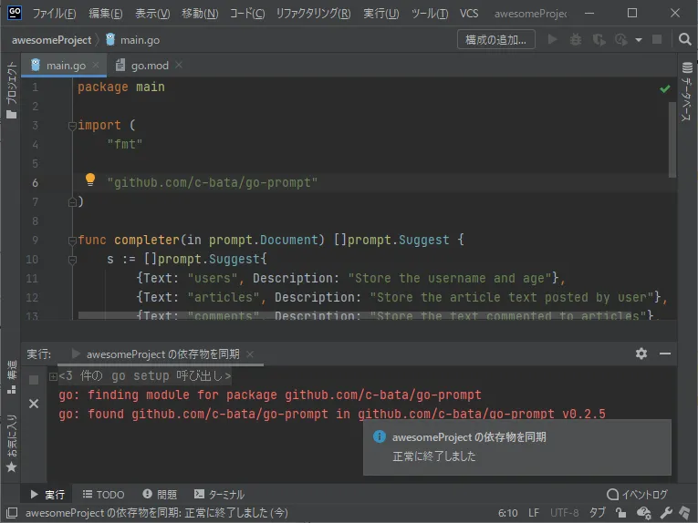Click Run with Coverage toolbar icon
Image resolution: width=698 pixels, height=523 pixels.
pyautogui.click(x=599, y=39)
